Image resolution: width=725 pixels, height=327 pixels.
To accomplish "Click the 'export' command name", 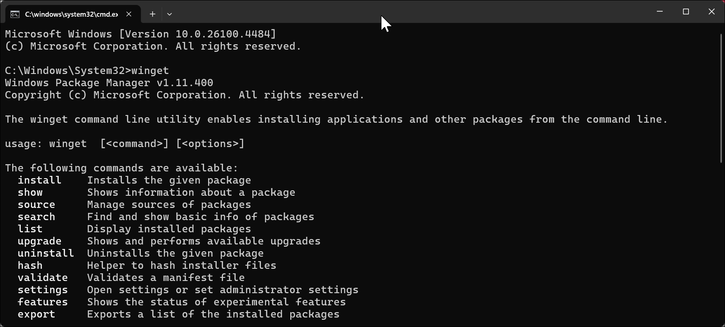I will click(x=36, y=314).
